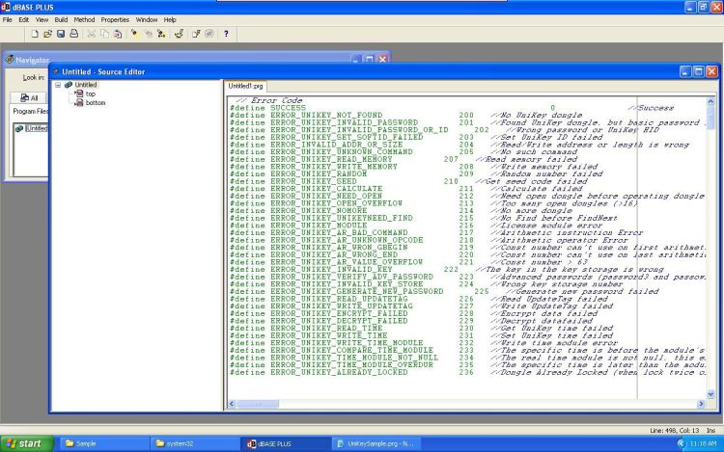Click the yellow Find text toolbar icon
This screenshot has width=724, height=452.
pyautogui.click(x=134, y=34)
